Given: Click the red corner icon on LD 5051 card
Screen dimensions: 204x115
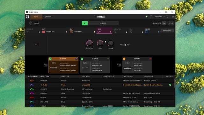Looking at the screenshot, I should 150,59.
